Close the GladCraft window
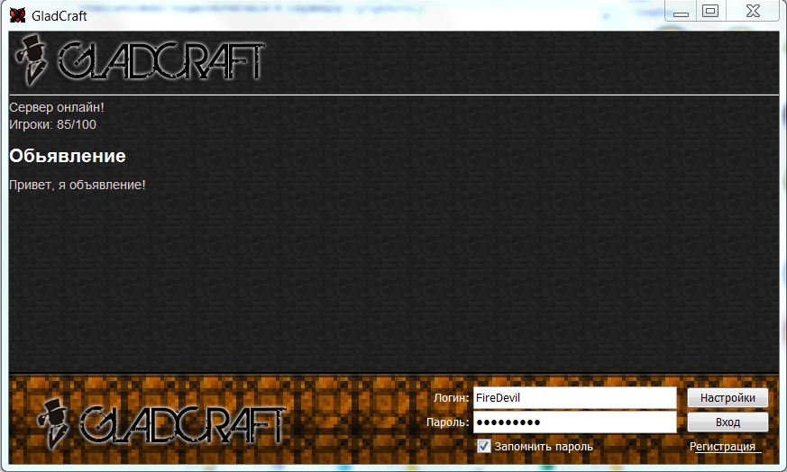The height and width of the screenshot is (472, 787). coord(753,11)
